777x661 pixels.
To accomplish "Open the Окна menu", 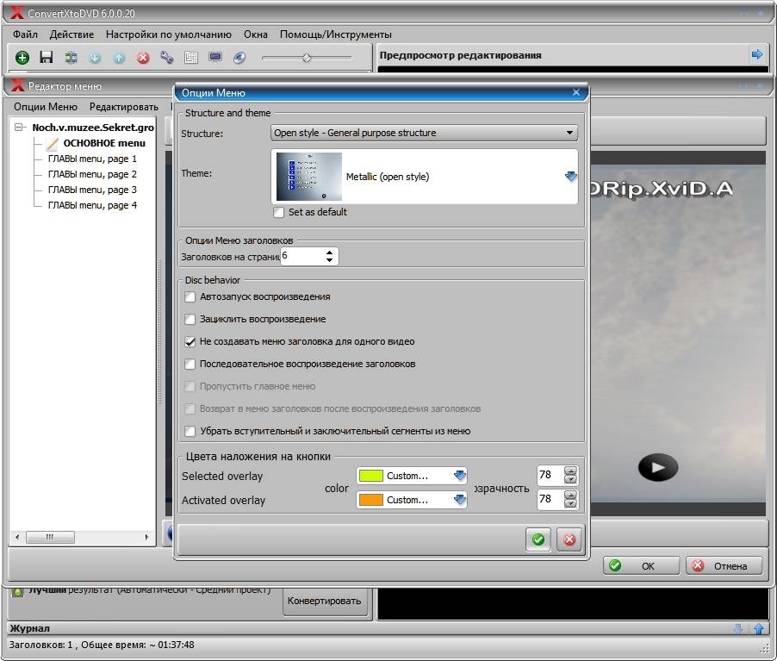I will (256, 34).
